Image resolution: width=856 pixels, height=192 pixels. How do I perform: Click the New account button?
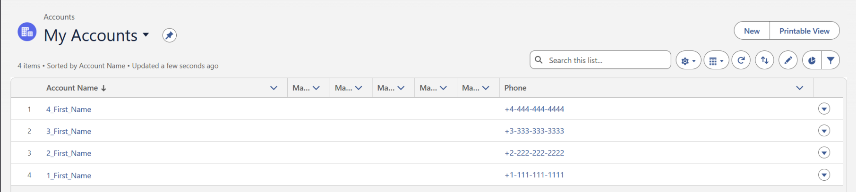(x=752, y=31)
